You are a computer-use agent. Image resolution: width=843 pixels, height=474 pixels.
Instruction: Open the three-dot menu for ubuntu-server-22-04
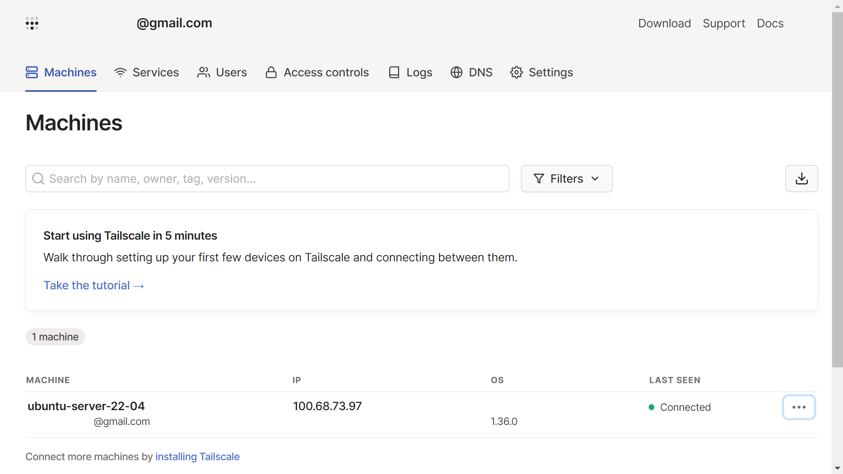pos(799,407)
